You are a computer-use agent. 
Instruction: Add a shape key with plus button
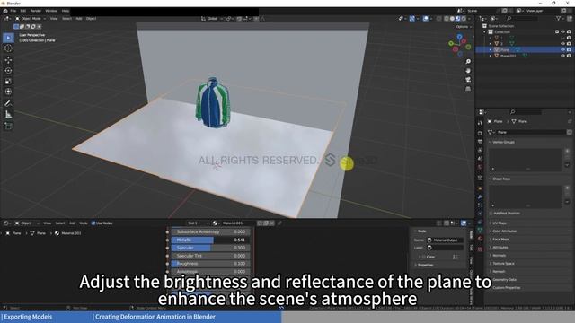pos(567,188)
